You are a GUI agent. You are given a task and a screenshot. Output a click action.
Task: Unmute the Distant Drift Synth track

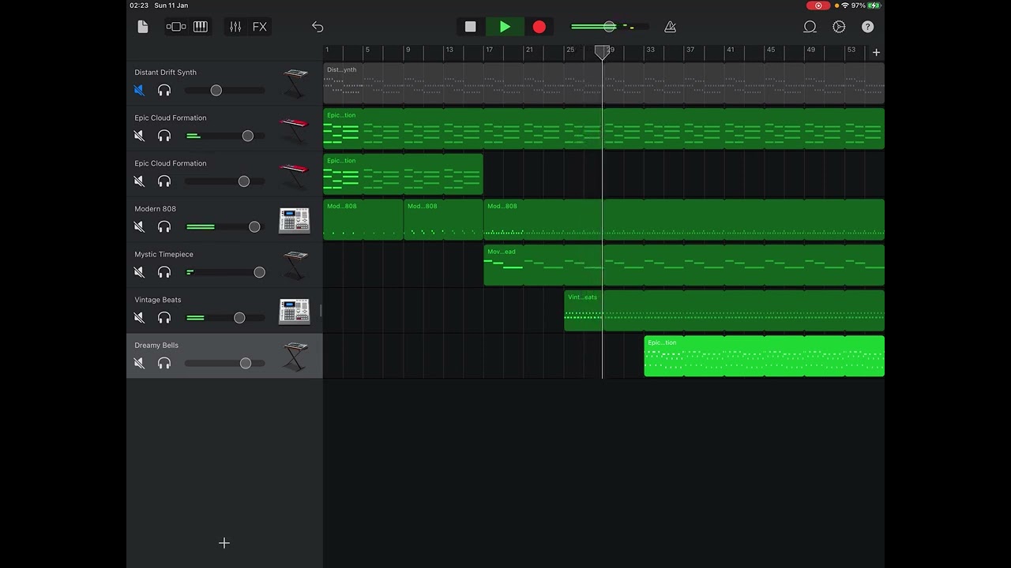point(139,90)
